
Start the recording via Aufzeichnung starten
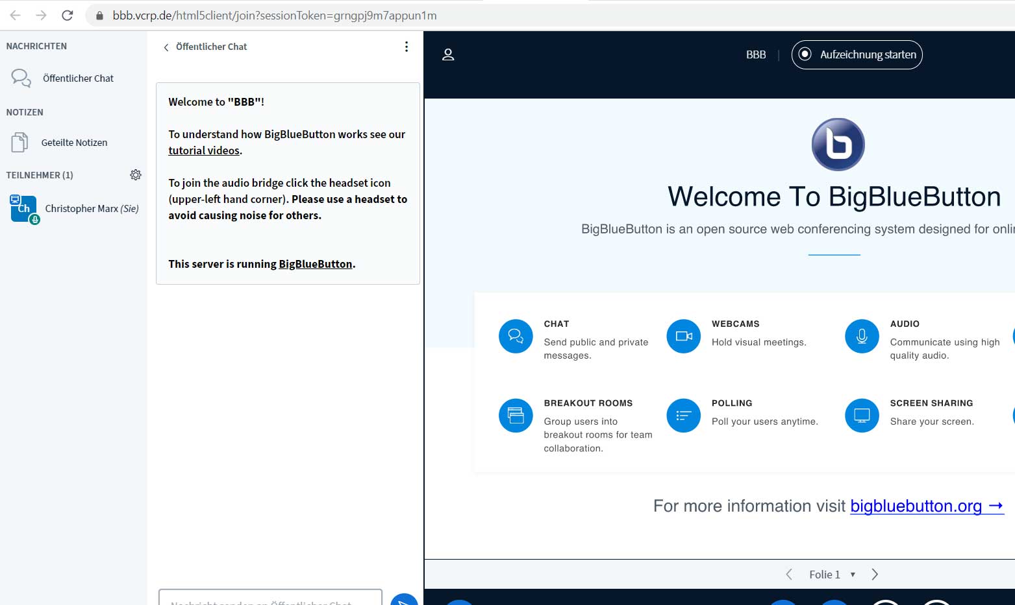coord(857,54)
